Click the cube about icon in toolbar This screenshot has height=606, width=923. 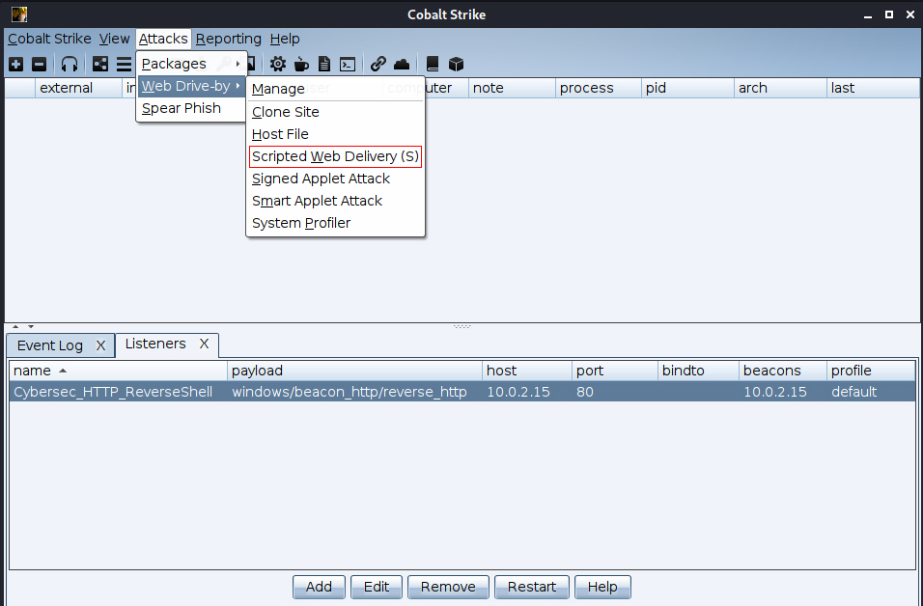pyautogui.click(x=457, y=65)
